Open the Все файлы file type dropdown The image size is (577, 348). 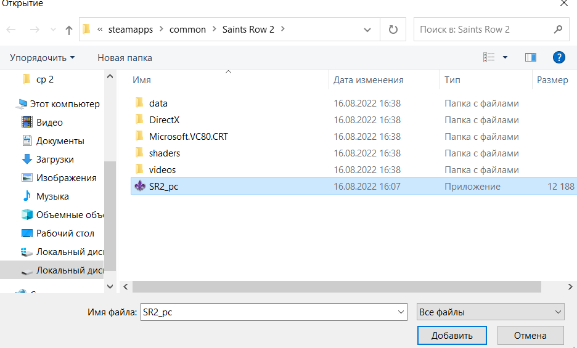490,312
